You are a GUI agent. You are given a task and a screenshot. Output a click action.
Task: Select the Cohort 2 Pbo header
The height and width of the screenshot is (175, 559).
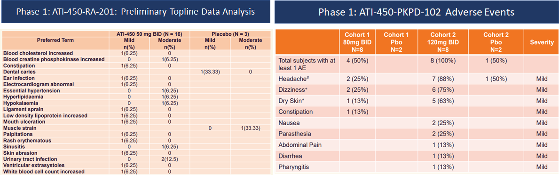[x=496, y=42]
